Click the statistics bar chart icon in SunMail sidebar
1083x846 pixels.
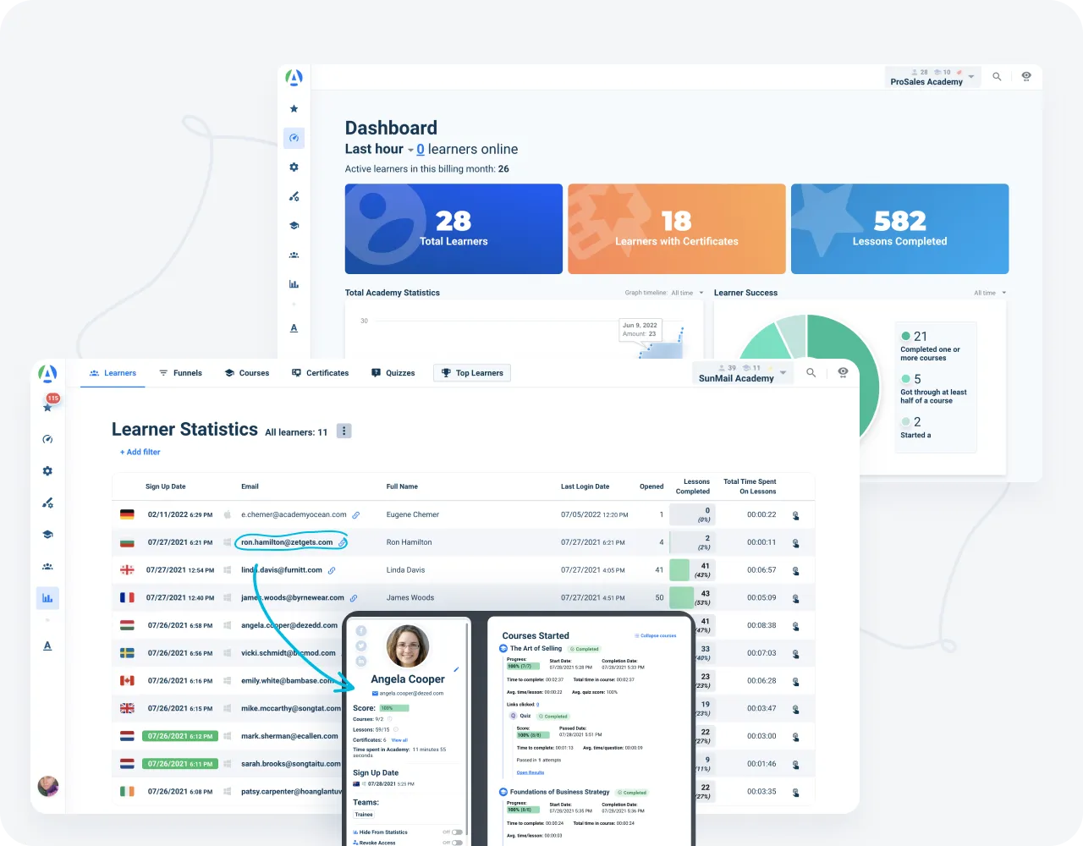tap(47, 598)
